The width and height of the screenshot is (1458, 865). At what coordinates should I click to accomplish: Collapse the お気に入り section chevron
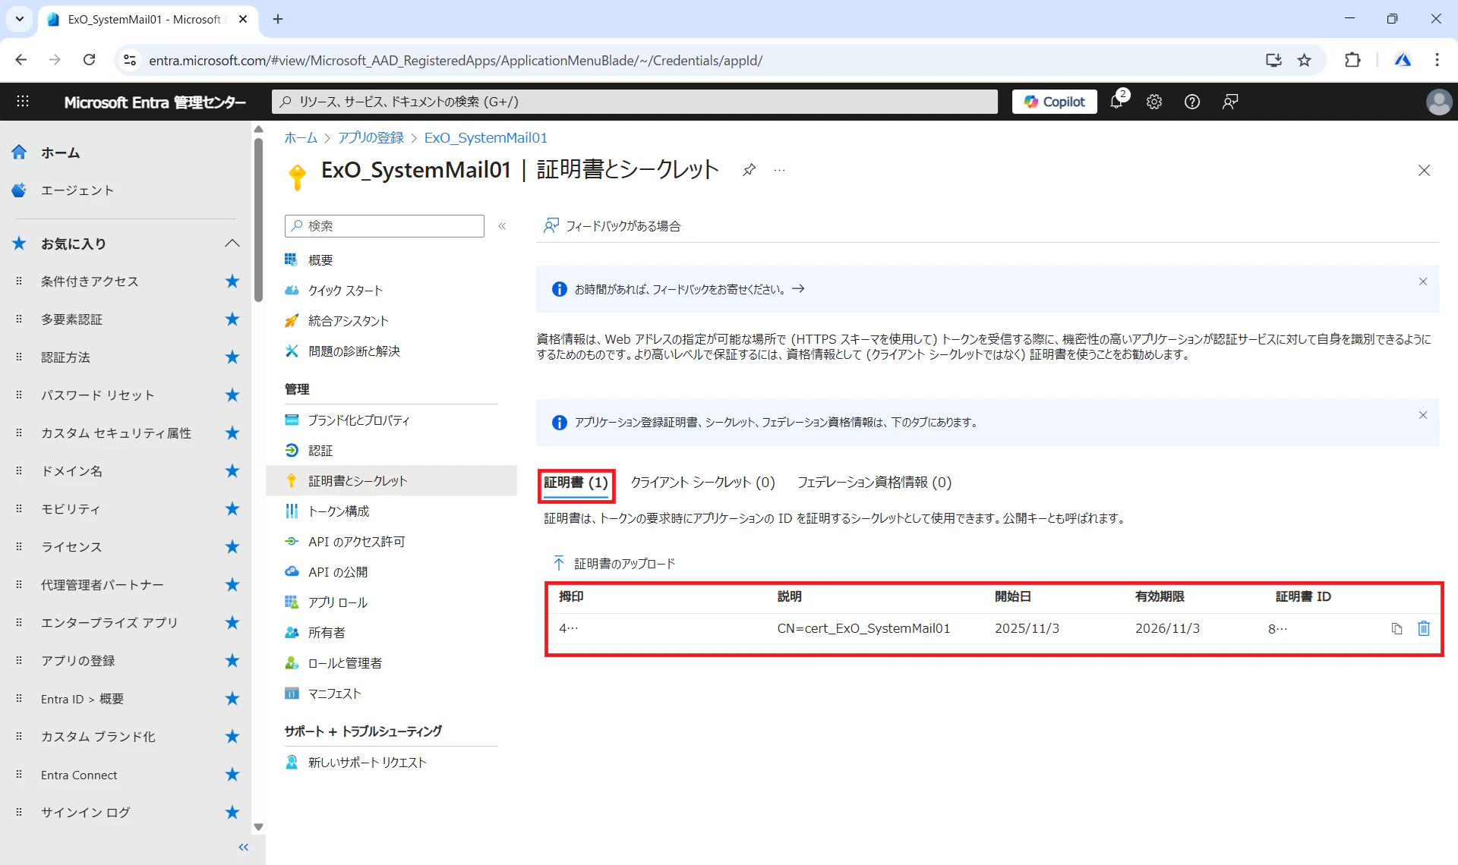232,244
